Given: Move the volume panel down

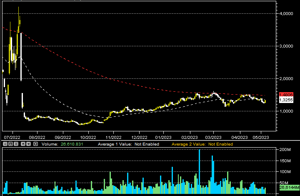Looking at the screenshot, I should click(x=28, y=144).
